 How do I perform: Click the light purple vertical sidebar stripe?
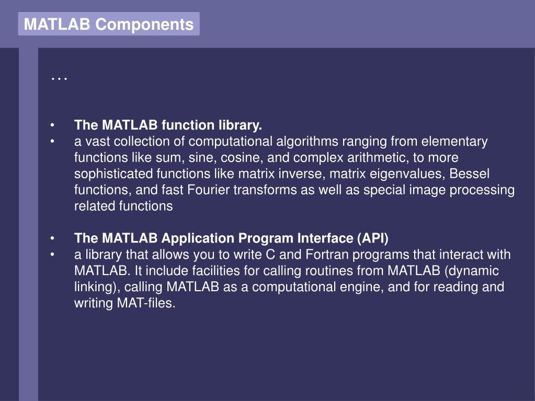[x=28, y=224]
